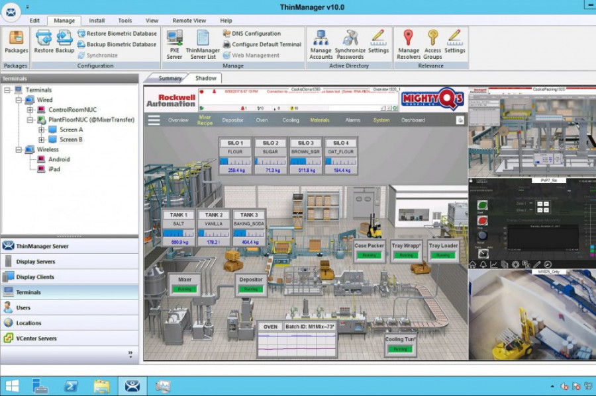Open Synchronize Passwords
Image resolution: width=596 pixels, height=396 pixels.
click(350, 45)
